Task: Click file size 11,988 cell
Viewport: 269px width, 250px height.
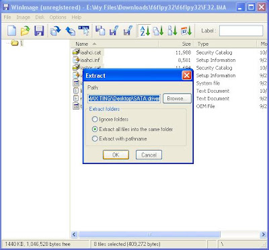Action: (183, 52)
